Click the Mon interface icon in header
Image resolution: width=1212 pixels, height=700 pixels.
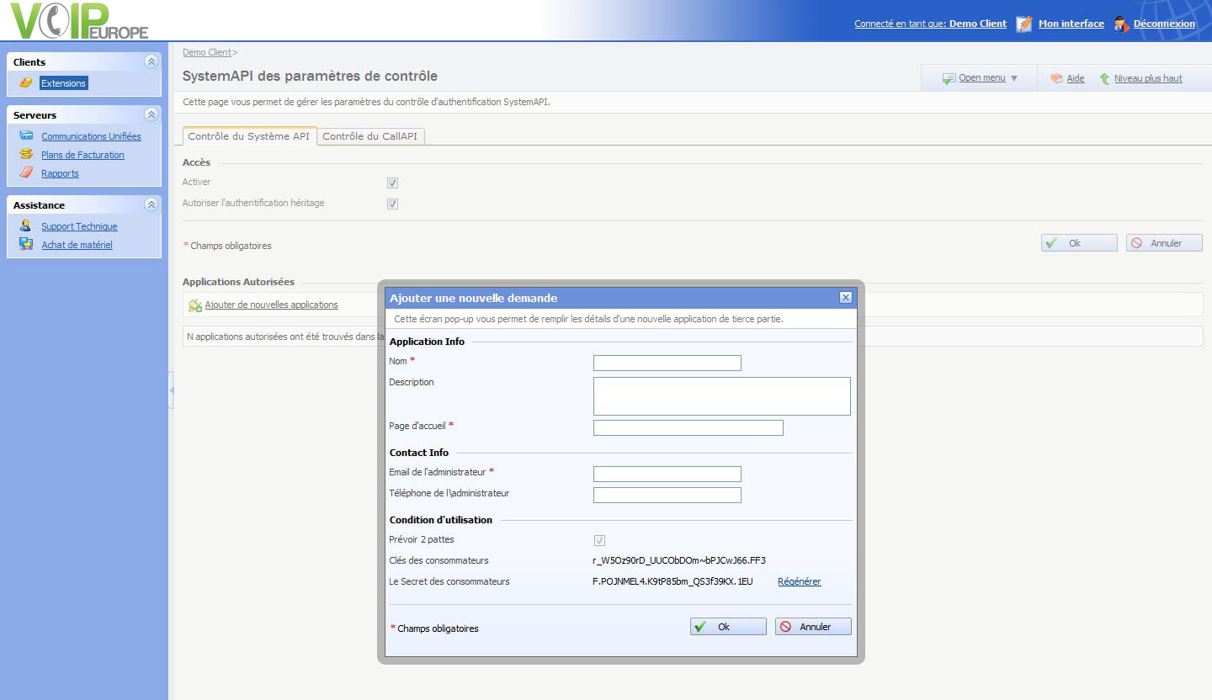1023,24
